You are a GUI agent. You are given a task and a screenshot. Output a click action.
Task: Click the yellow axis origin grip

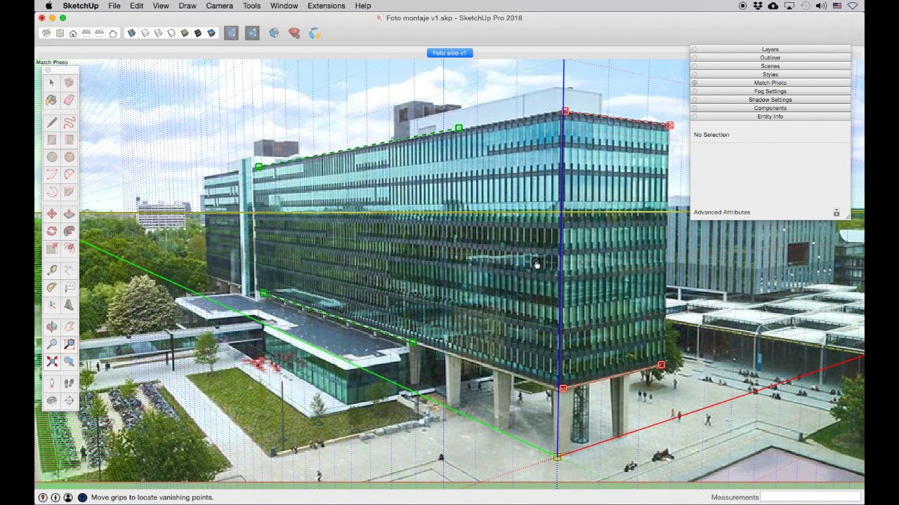(557, 457)
